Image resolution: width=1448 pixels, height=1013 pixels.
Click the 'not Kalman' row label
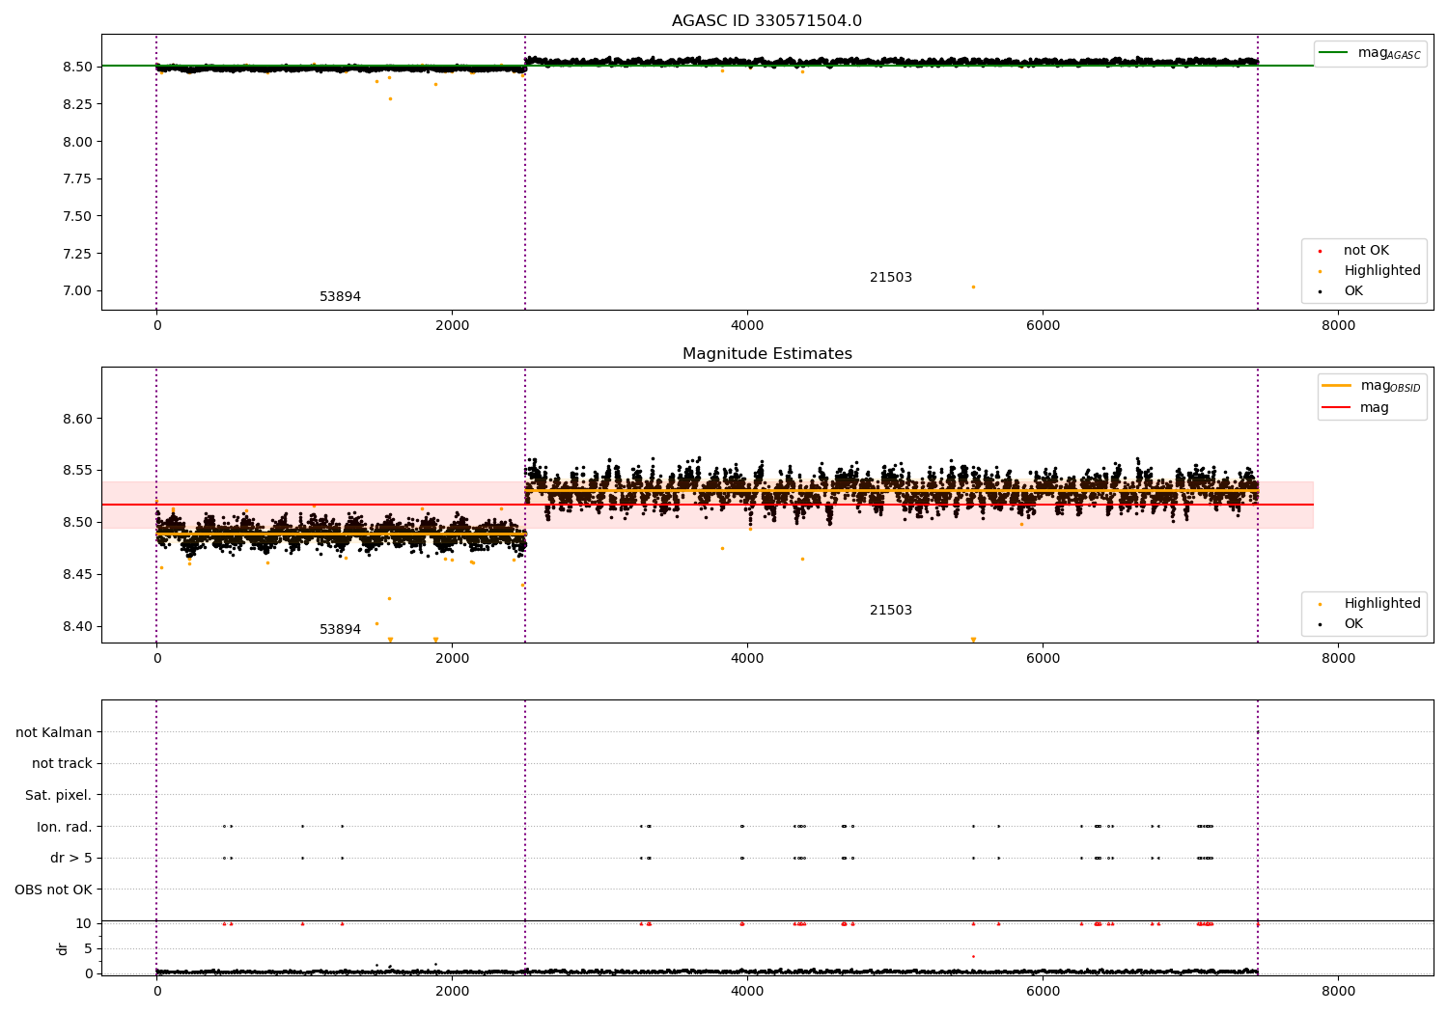(x=54, y=733)
